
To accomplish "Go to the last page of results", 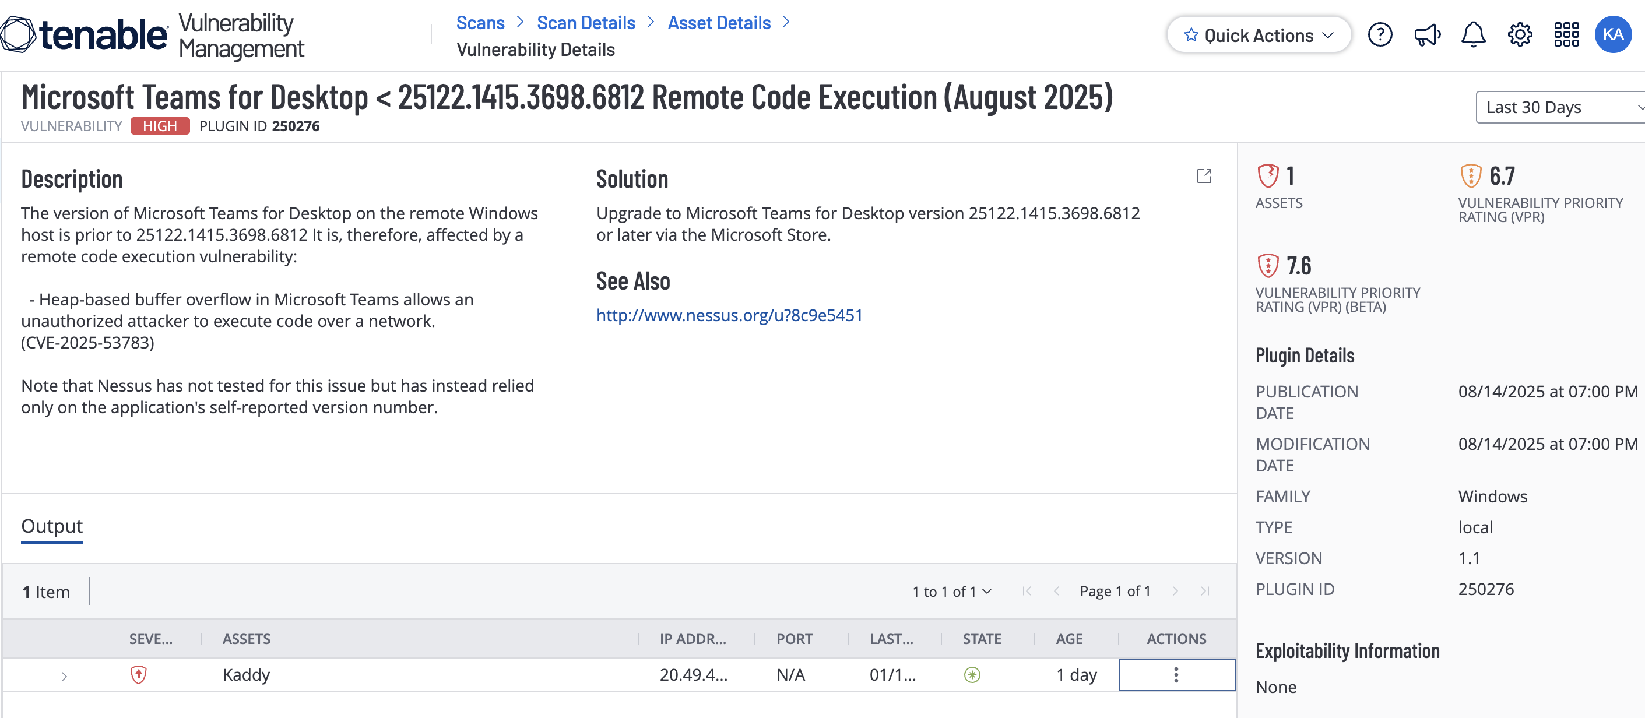I will 1204,591.
